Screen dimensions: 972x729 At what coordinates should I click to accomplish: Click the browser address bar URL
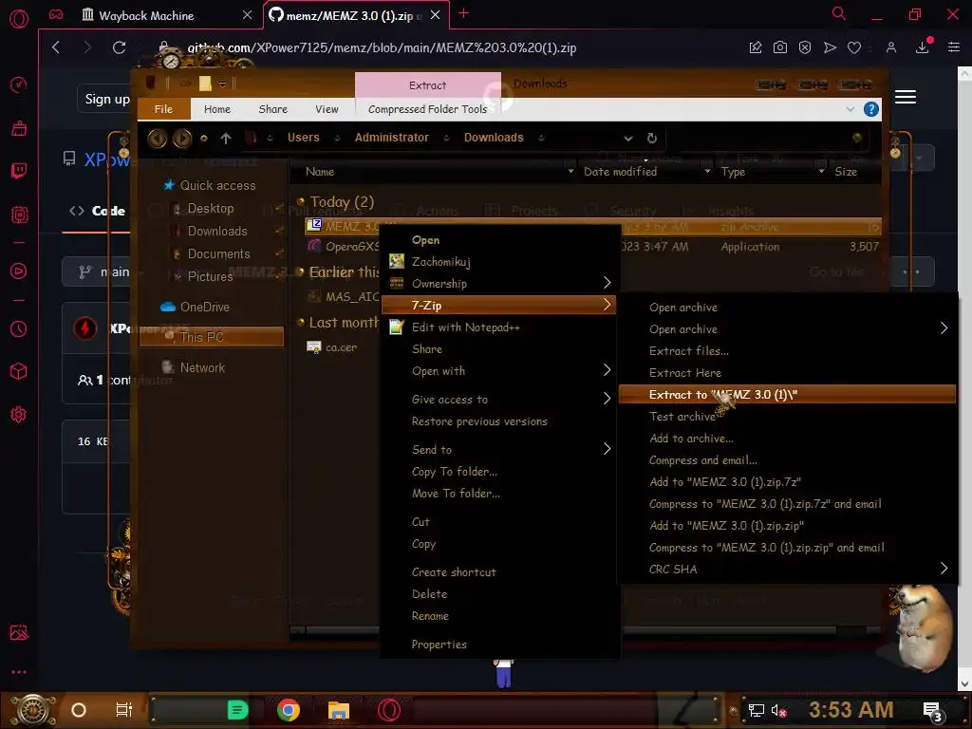coord(382,47)
